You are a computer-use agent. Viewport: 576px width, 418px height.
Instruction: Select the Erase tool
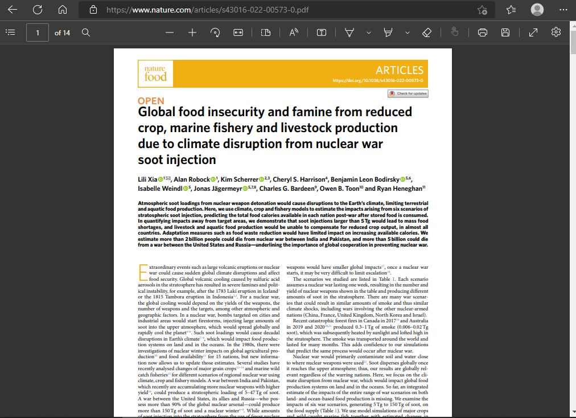(x=427, y=32)
